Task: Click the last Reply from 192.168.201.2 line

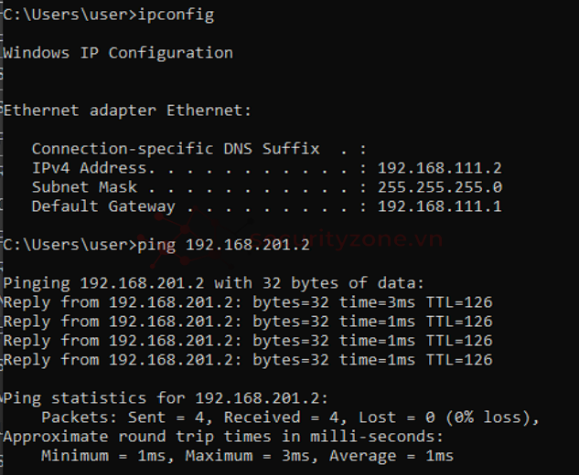Action: coord(247,360)
